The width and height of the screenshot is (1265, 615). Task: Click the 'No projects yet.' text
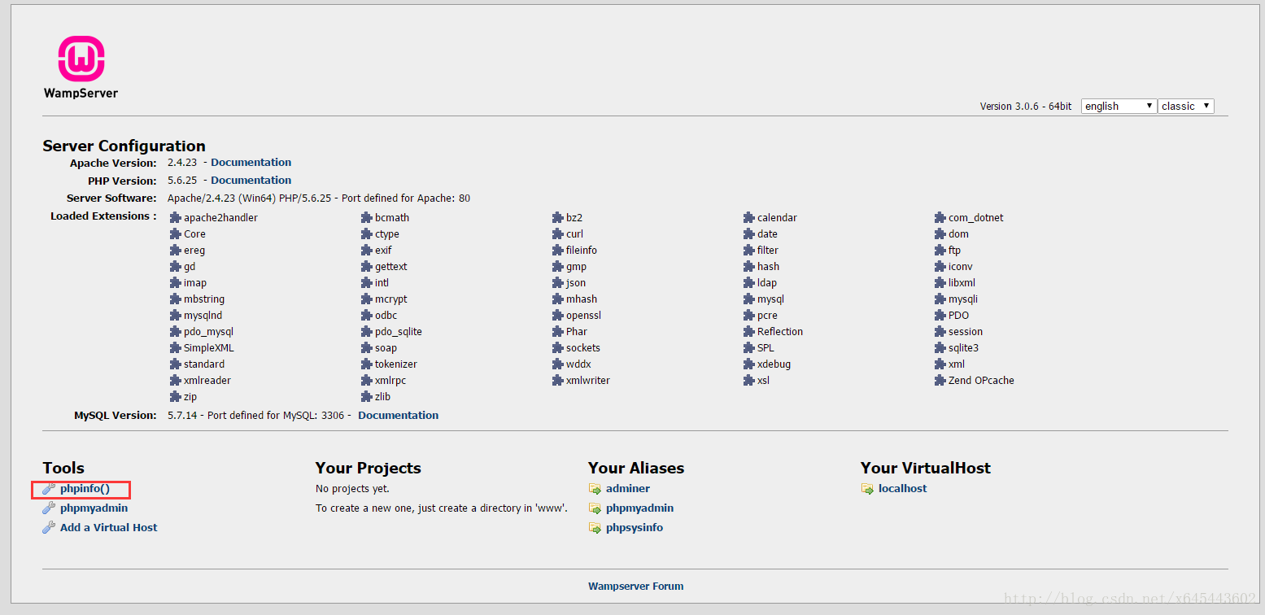(352, 489)
